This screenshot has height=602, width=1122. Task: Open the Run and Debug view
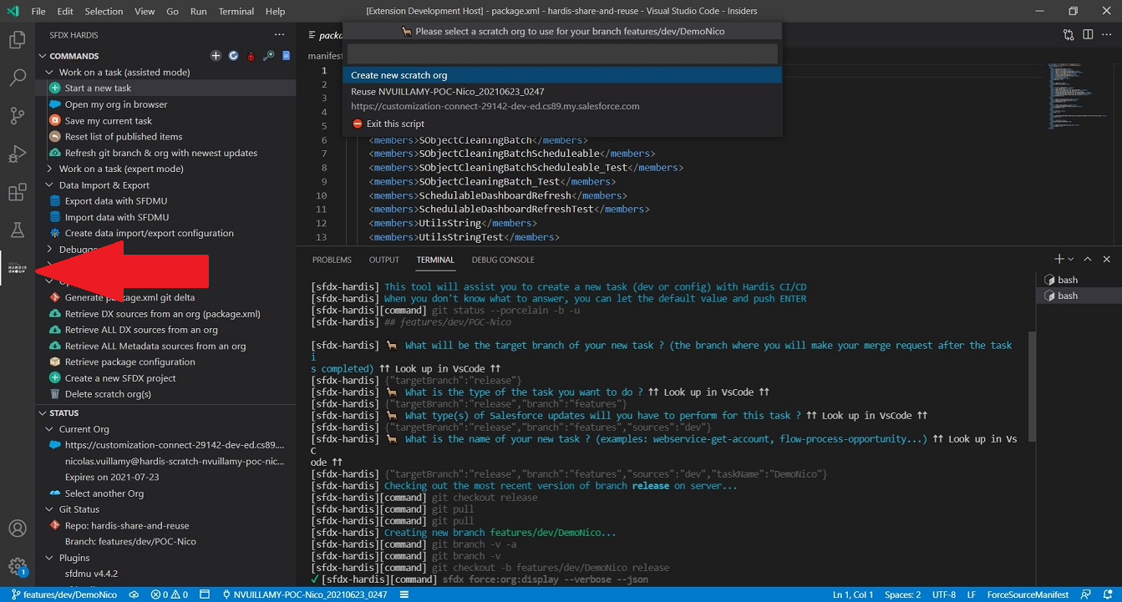[x=17, y=154]
